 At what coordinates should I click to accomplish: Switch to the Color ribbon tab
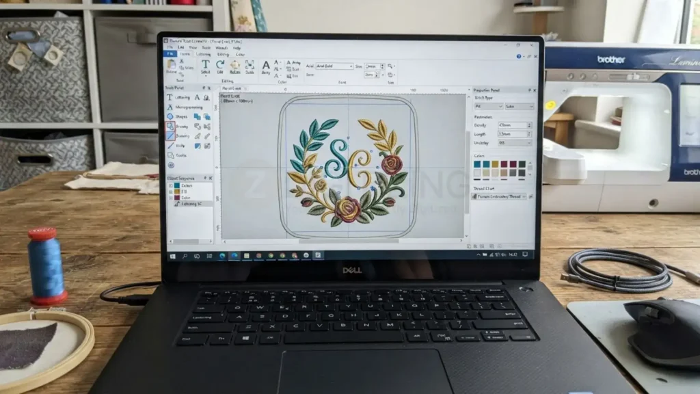click(x=240, y=55)
